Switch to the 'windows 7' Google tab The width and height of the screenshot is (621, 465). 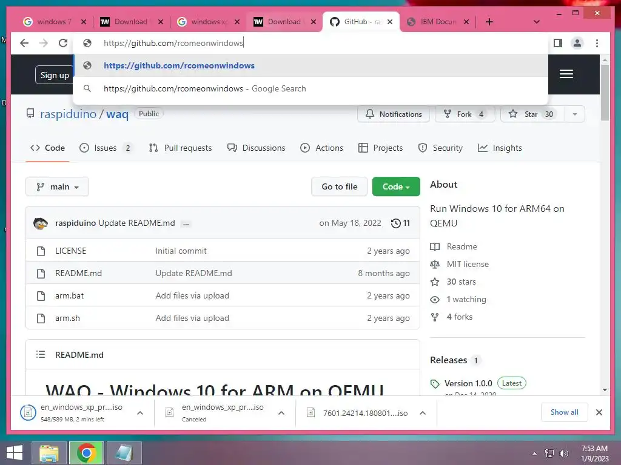55,22
